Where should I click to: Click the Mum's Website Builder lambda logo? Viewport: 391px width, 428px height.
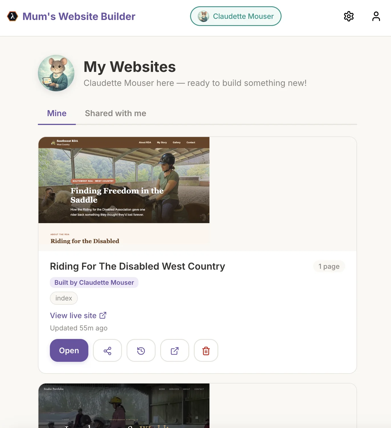(12, 16)
